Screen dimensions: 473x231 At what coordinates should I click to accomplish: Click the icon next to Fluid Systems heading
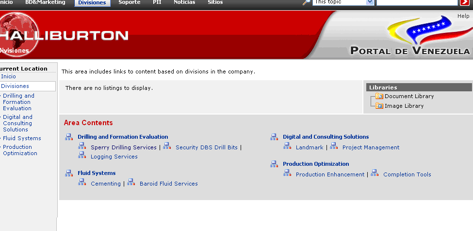pos(69,173)
